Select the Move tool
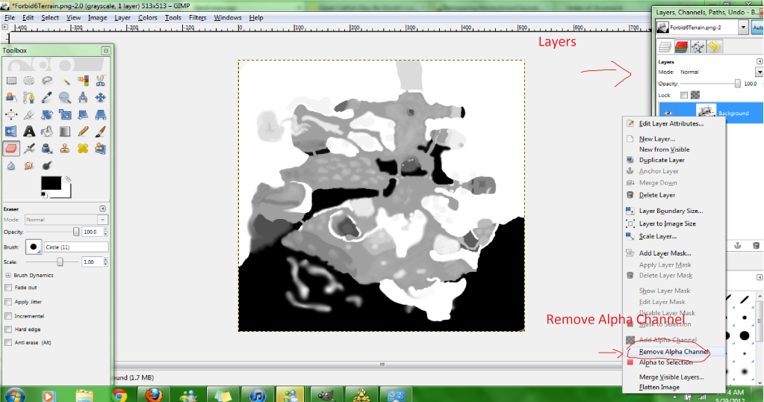The width and height of the screenshot is (764, 402). tap(101, 97)
